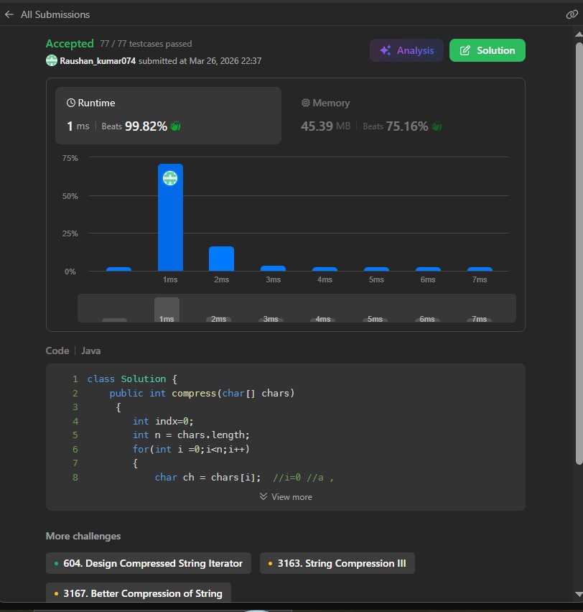The width and height of the screenshot is (583, 612).
Task: Click the Raushan_kumar074 user avatar icon
Action: point(52,61)
